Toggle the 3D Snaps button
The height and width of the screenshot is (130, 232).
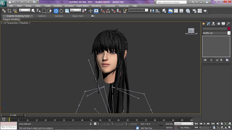(103, 11)
